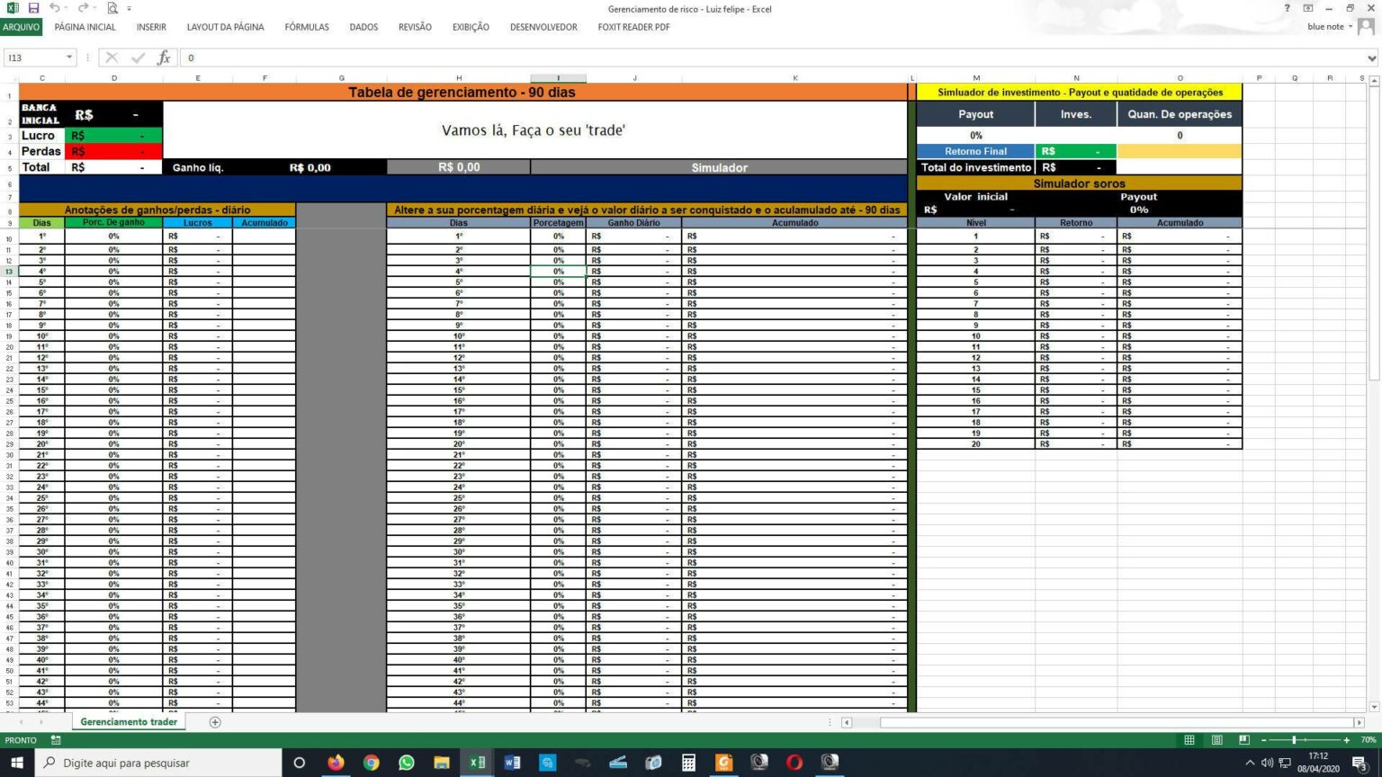Add a new sheet with plus icon
This screenshot has width=1382, height=777.
[x=215, y=722]
